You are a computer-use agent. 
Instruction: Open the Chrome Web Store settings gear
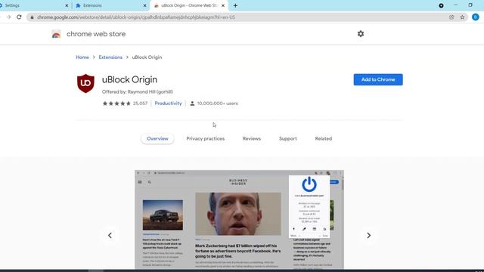click(x=361, y=33)
